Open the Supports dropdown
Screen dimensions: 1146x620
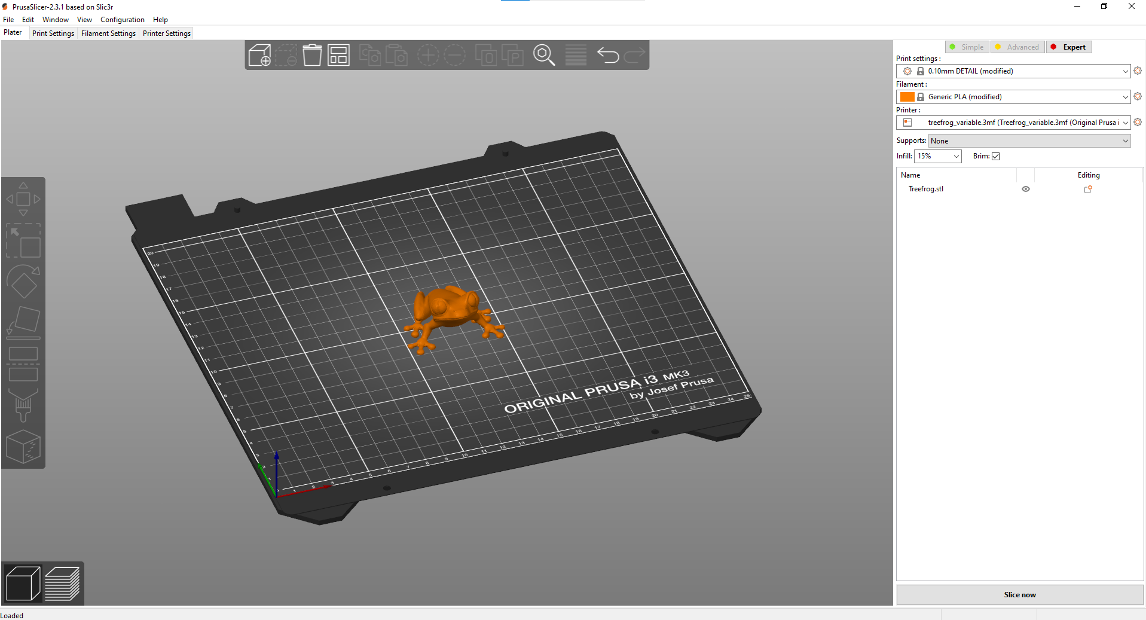pos(1029,141)
